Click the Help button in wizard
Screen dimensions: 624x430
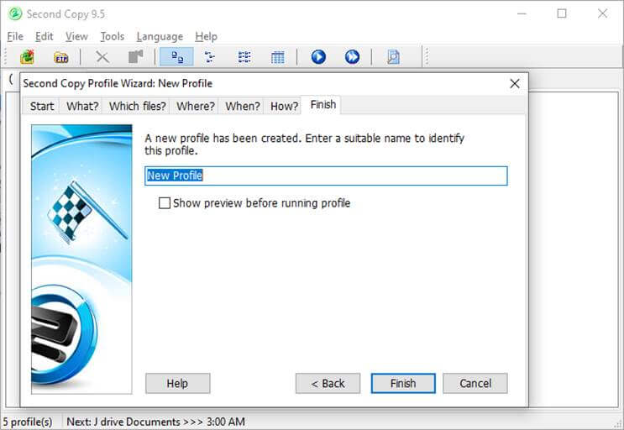177,384
